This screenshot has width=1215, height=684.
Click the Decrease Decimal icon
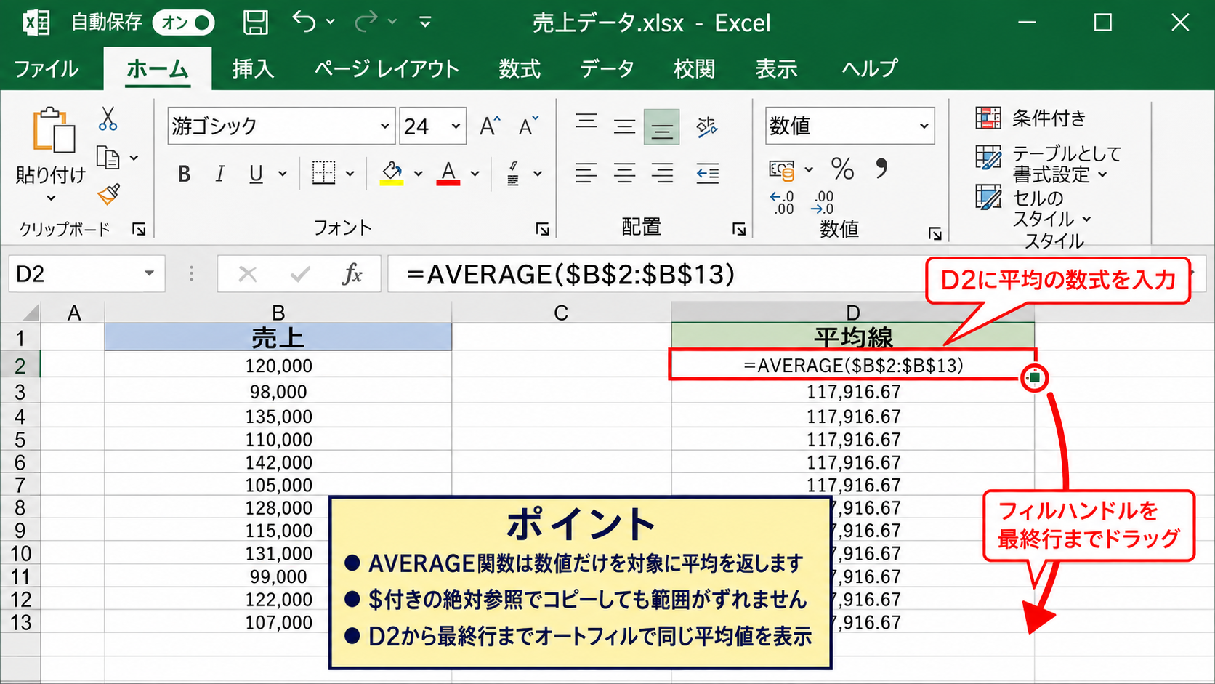point(822,203)
